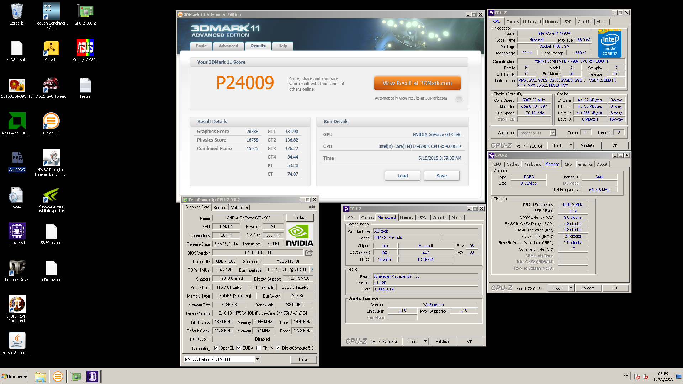Viewport: 683px width, 384px height.
Task: Open the Corbeille recycle bin icon
Action: [17, 14]
